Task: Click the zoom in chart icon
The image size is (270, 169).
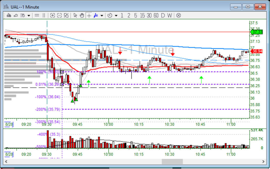Action: 53,15
